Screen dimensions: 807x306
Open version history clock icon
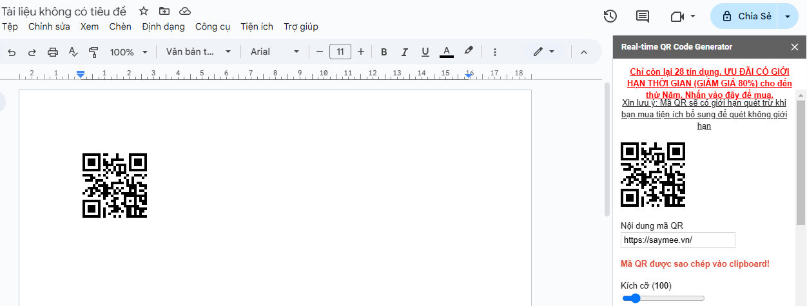(610, 17)
